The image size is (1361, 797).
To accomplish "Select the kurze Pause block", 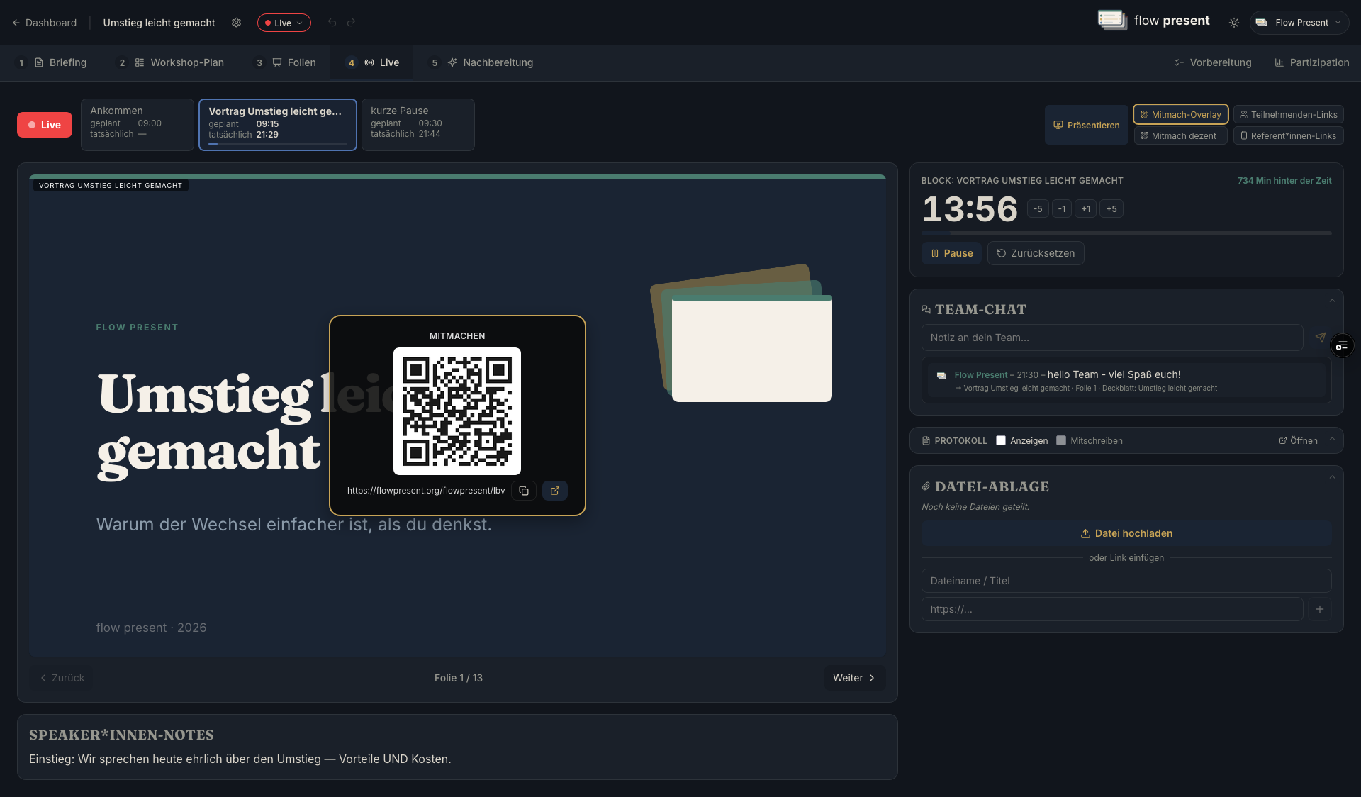I will [418, 125].
